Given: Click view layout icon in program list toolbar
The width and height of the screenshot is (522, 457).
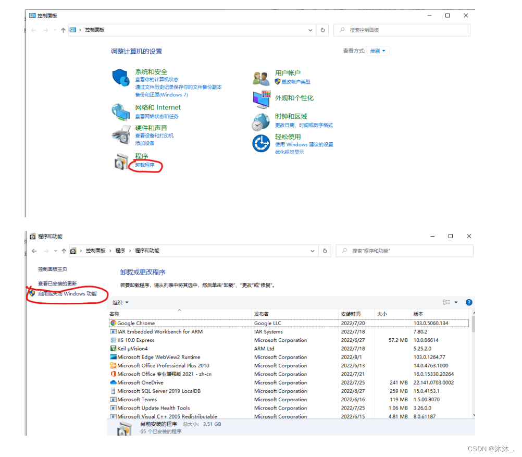Looking at the screenshot, I should tap(446, 302).
